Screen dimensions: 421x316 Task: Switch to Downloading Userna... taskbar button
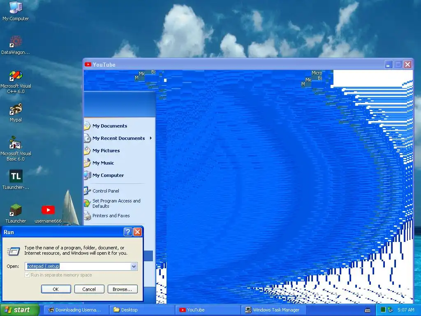(x=76, y=310)
